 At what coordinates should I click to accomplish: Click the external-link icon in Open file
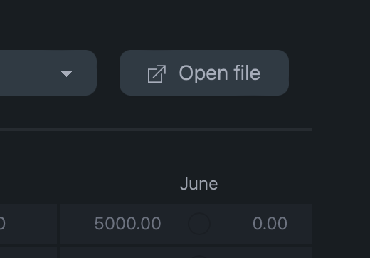pyautogui.click(x=157, y=73)
